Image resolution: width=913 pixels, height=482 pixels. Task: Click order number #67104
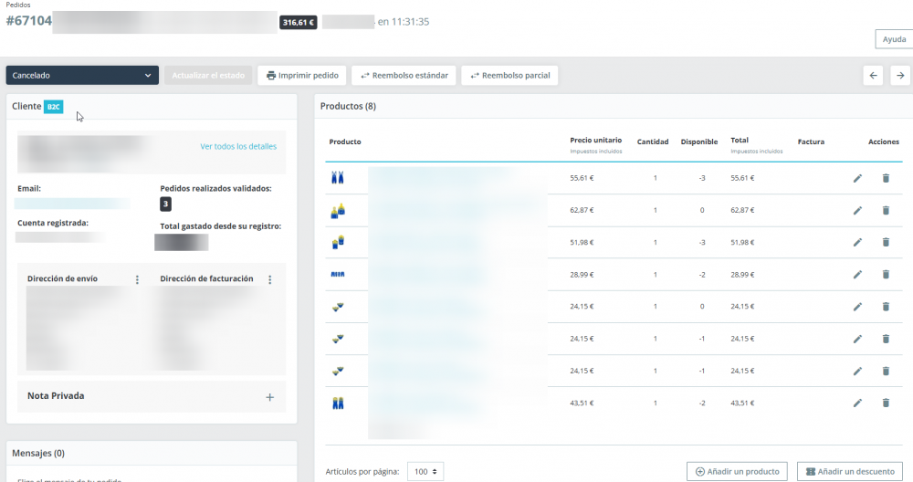tap(29, 21)
